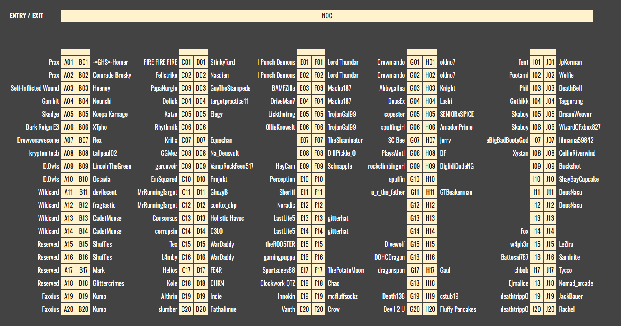Select seat D14 for C3LO
621x326 pixels.
(201, 231)
